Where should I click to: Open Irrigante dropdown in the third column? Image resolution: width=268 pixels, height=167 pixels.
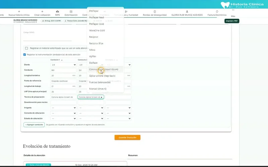[118, 108]
